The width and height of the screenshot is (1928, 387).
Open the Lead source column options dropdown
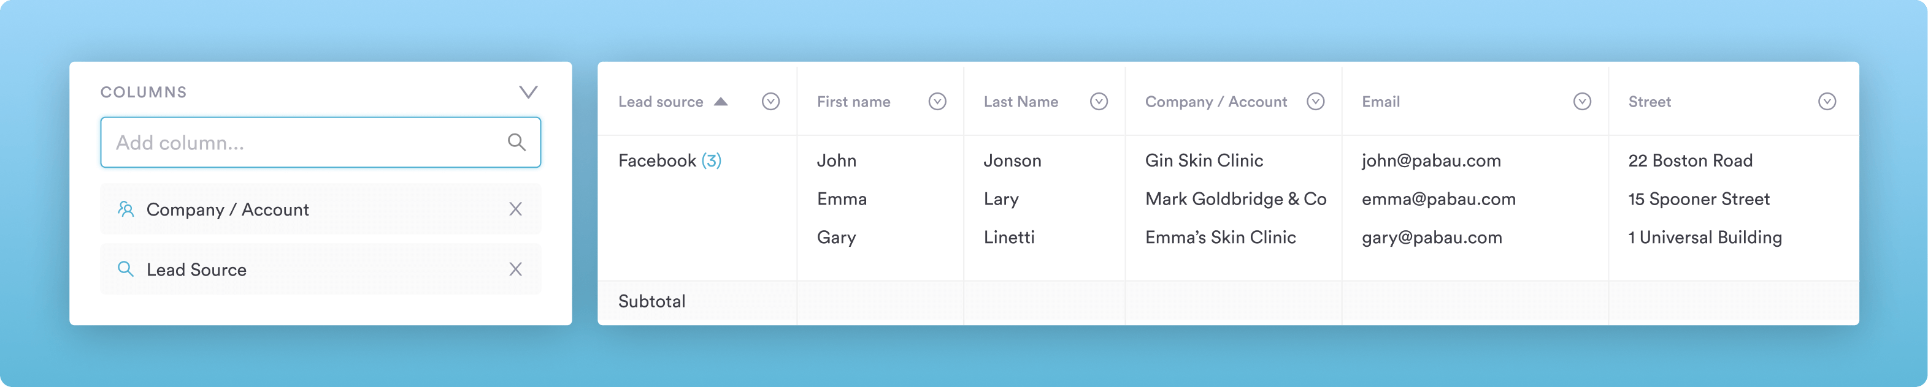(x=770, y=102)
